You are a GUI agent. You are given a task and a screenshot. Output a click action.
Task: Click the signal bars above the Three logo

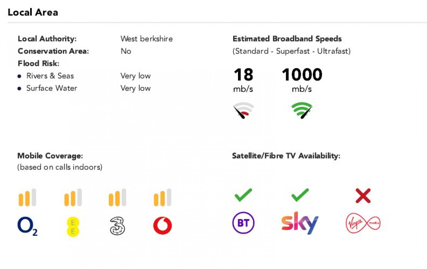tap(117, 197)
